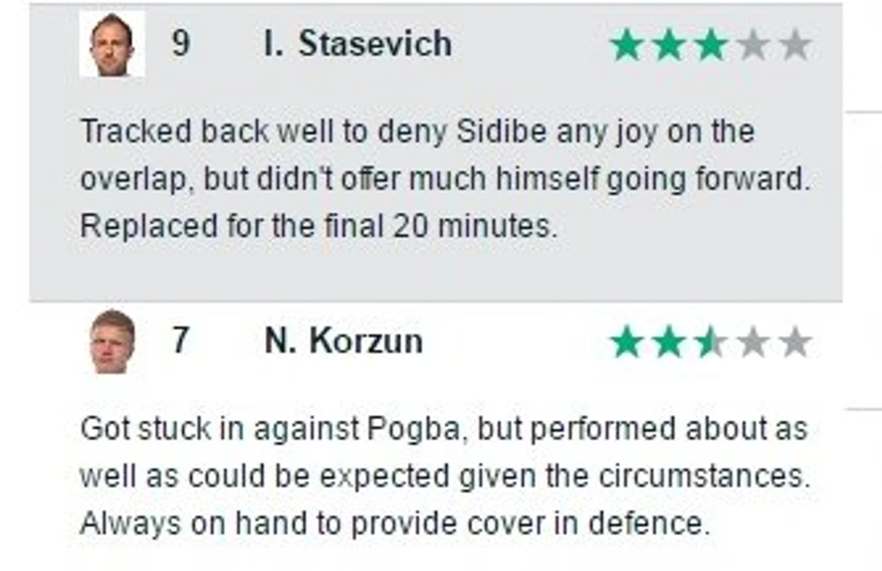Click I. Stasevich's player photo
This screenshot has height=571, width=882.
tap(112, 44)
